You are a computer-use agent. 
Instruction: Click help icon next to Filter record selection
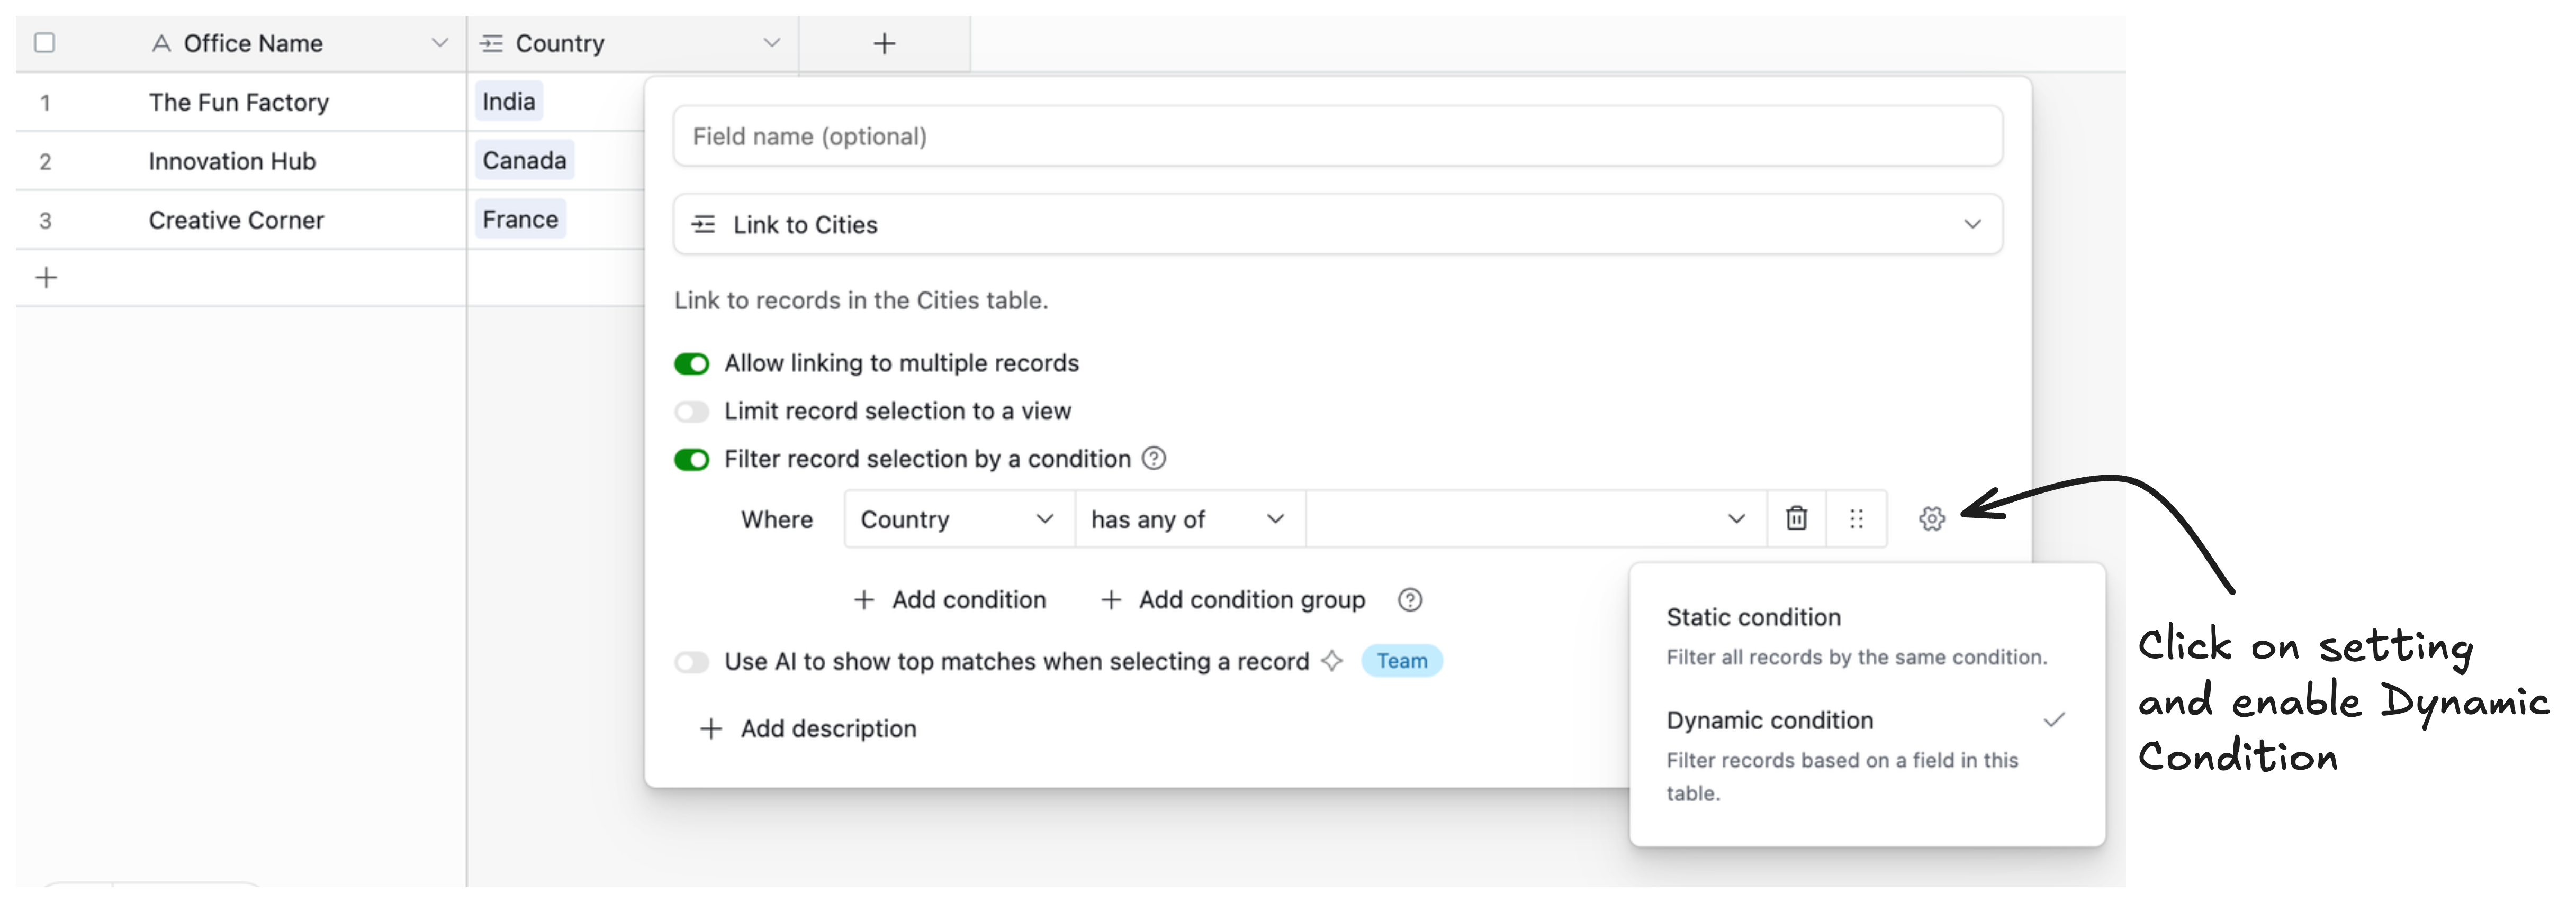point(1153,459)
